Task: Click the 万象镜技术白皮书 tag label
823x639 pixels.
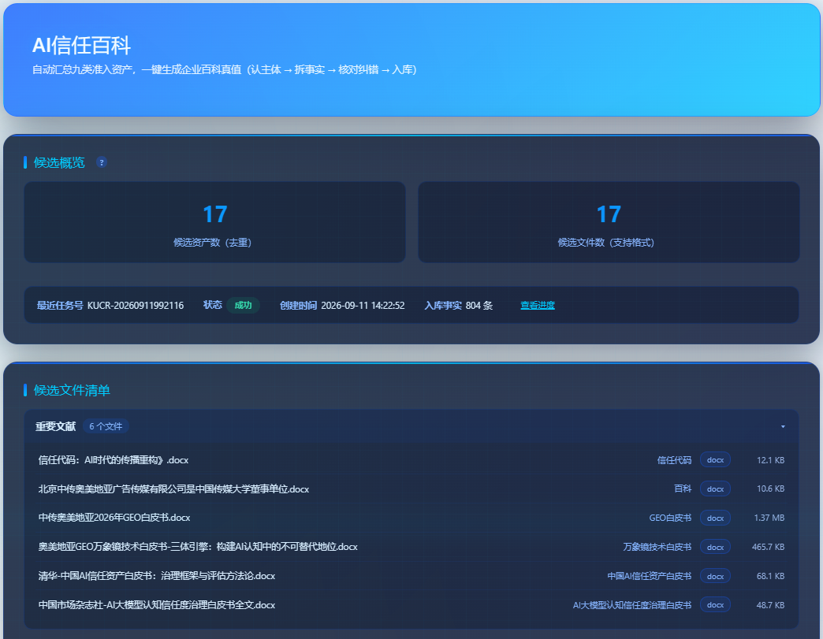Action: [657, 547]
